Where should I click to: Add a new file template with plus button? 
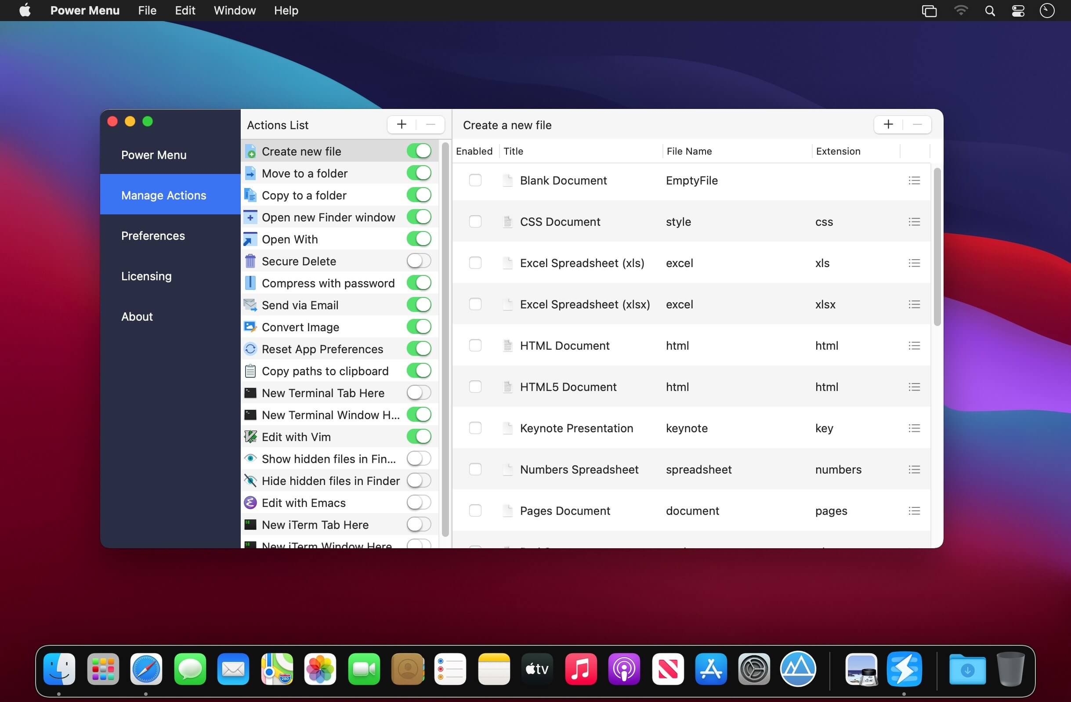click(x=888, y=124)
